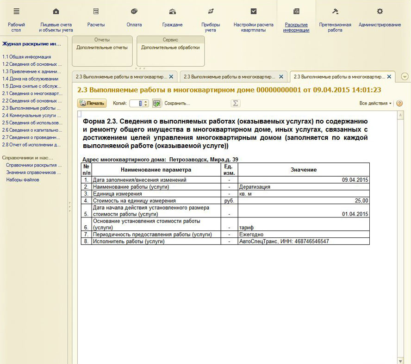The image size is (411, 364).
Task: Open Лицевые счета и объекты учета house icon
Action: pyautogui.click(x=56, y=11)
